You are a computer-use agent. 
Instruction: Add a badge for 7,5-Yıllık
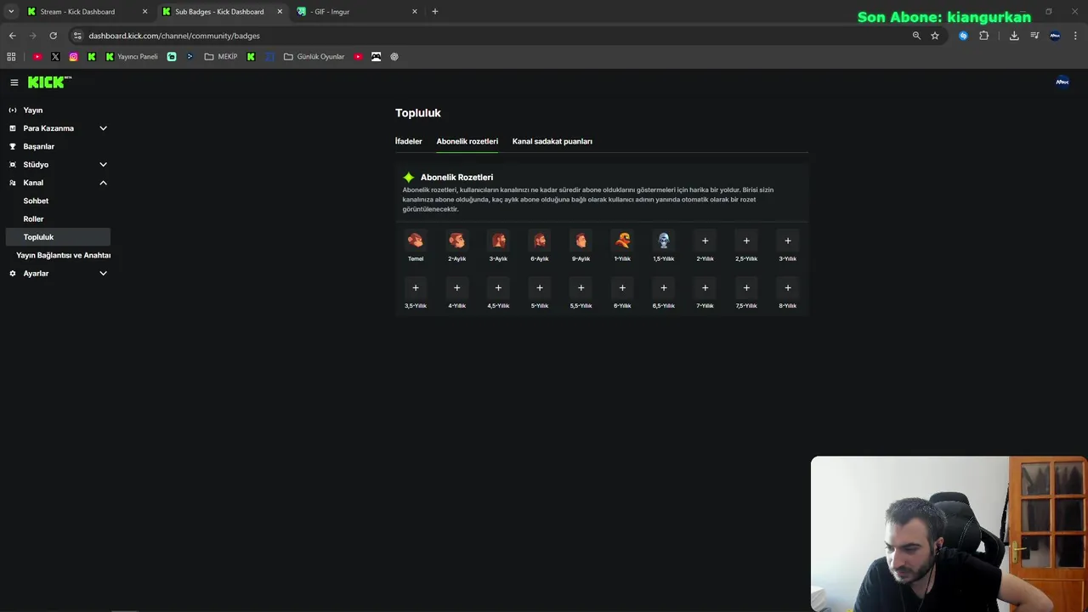coord(746,287)
